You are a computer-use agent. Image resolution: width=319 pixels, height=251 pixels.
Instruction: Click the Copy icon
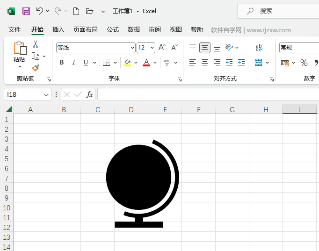pyautogui.click(x=36, y=56)
